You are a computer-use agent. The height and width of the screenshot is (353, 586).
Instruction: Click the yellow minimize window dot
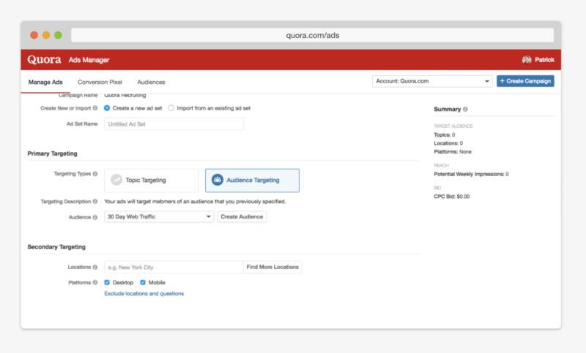(x=46, y=35)
